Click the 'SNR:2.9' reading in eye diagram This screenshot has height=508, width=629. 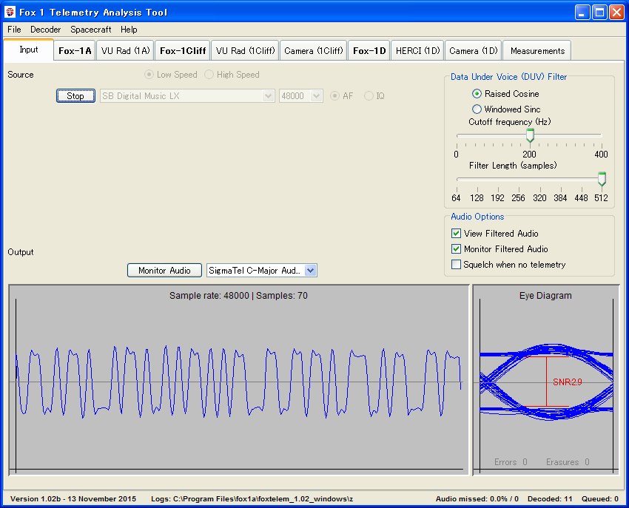tap(568, 382)
